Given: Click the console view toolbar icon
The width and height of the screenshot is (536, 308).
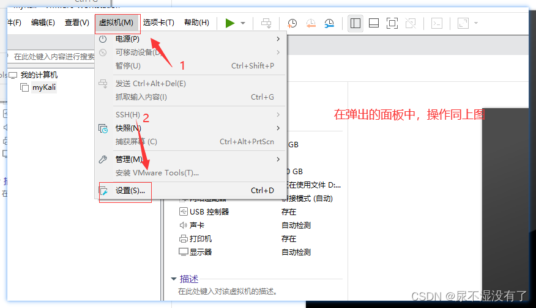Looking at the screenshot, I should tap(437, 23).
